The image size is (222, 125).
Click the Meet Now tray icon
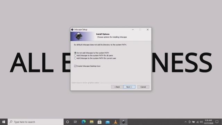(x=189, y=122)
